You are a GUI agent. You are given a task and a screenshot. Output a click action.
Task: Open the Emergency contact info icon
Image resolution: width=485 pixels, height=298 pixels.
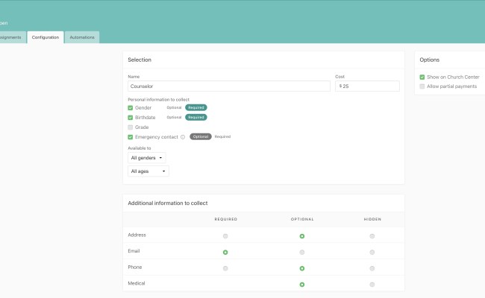pos(183,137)
